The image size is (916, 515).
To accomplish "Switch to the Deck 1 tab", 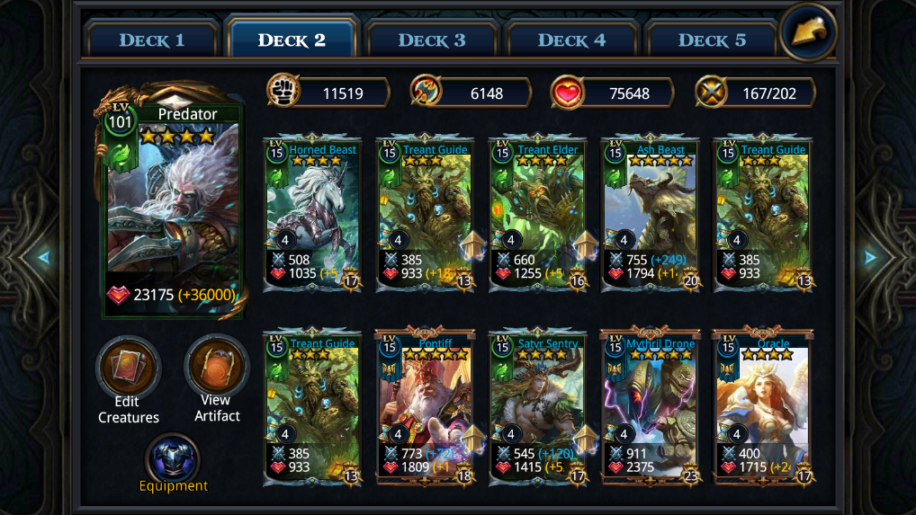I will 152,40.
